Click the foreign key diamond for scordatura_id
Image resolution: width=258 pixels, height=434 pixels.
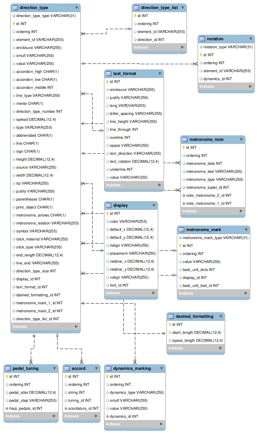click(x=66, y=408)
